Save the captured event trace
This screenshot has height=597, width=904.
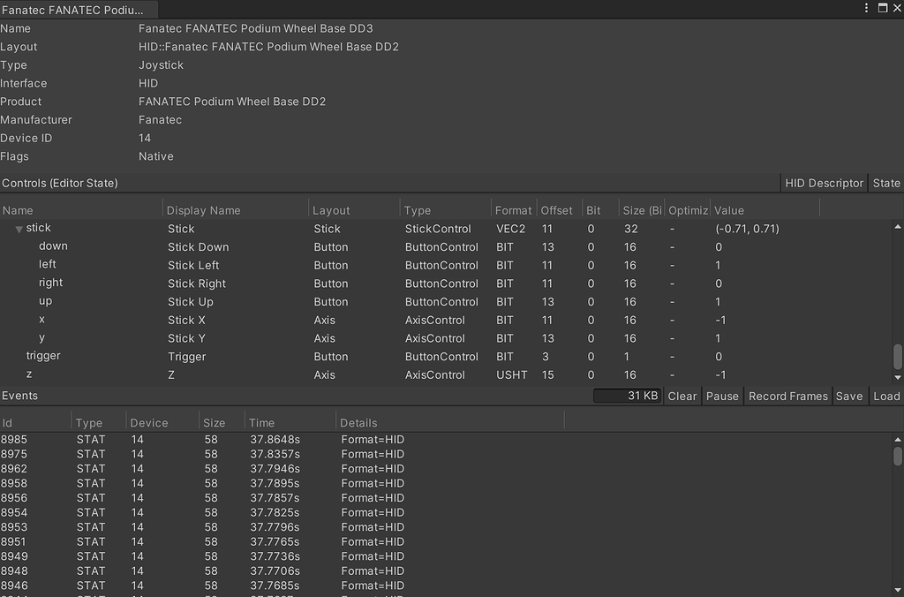pos(849,396)
